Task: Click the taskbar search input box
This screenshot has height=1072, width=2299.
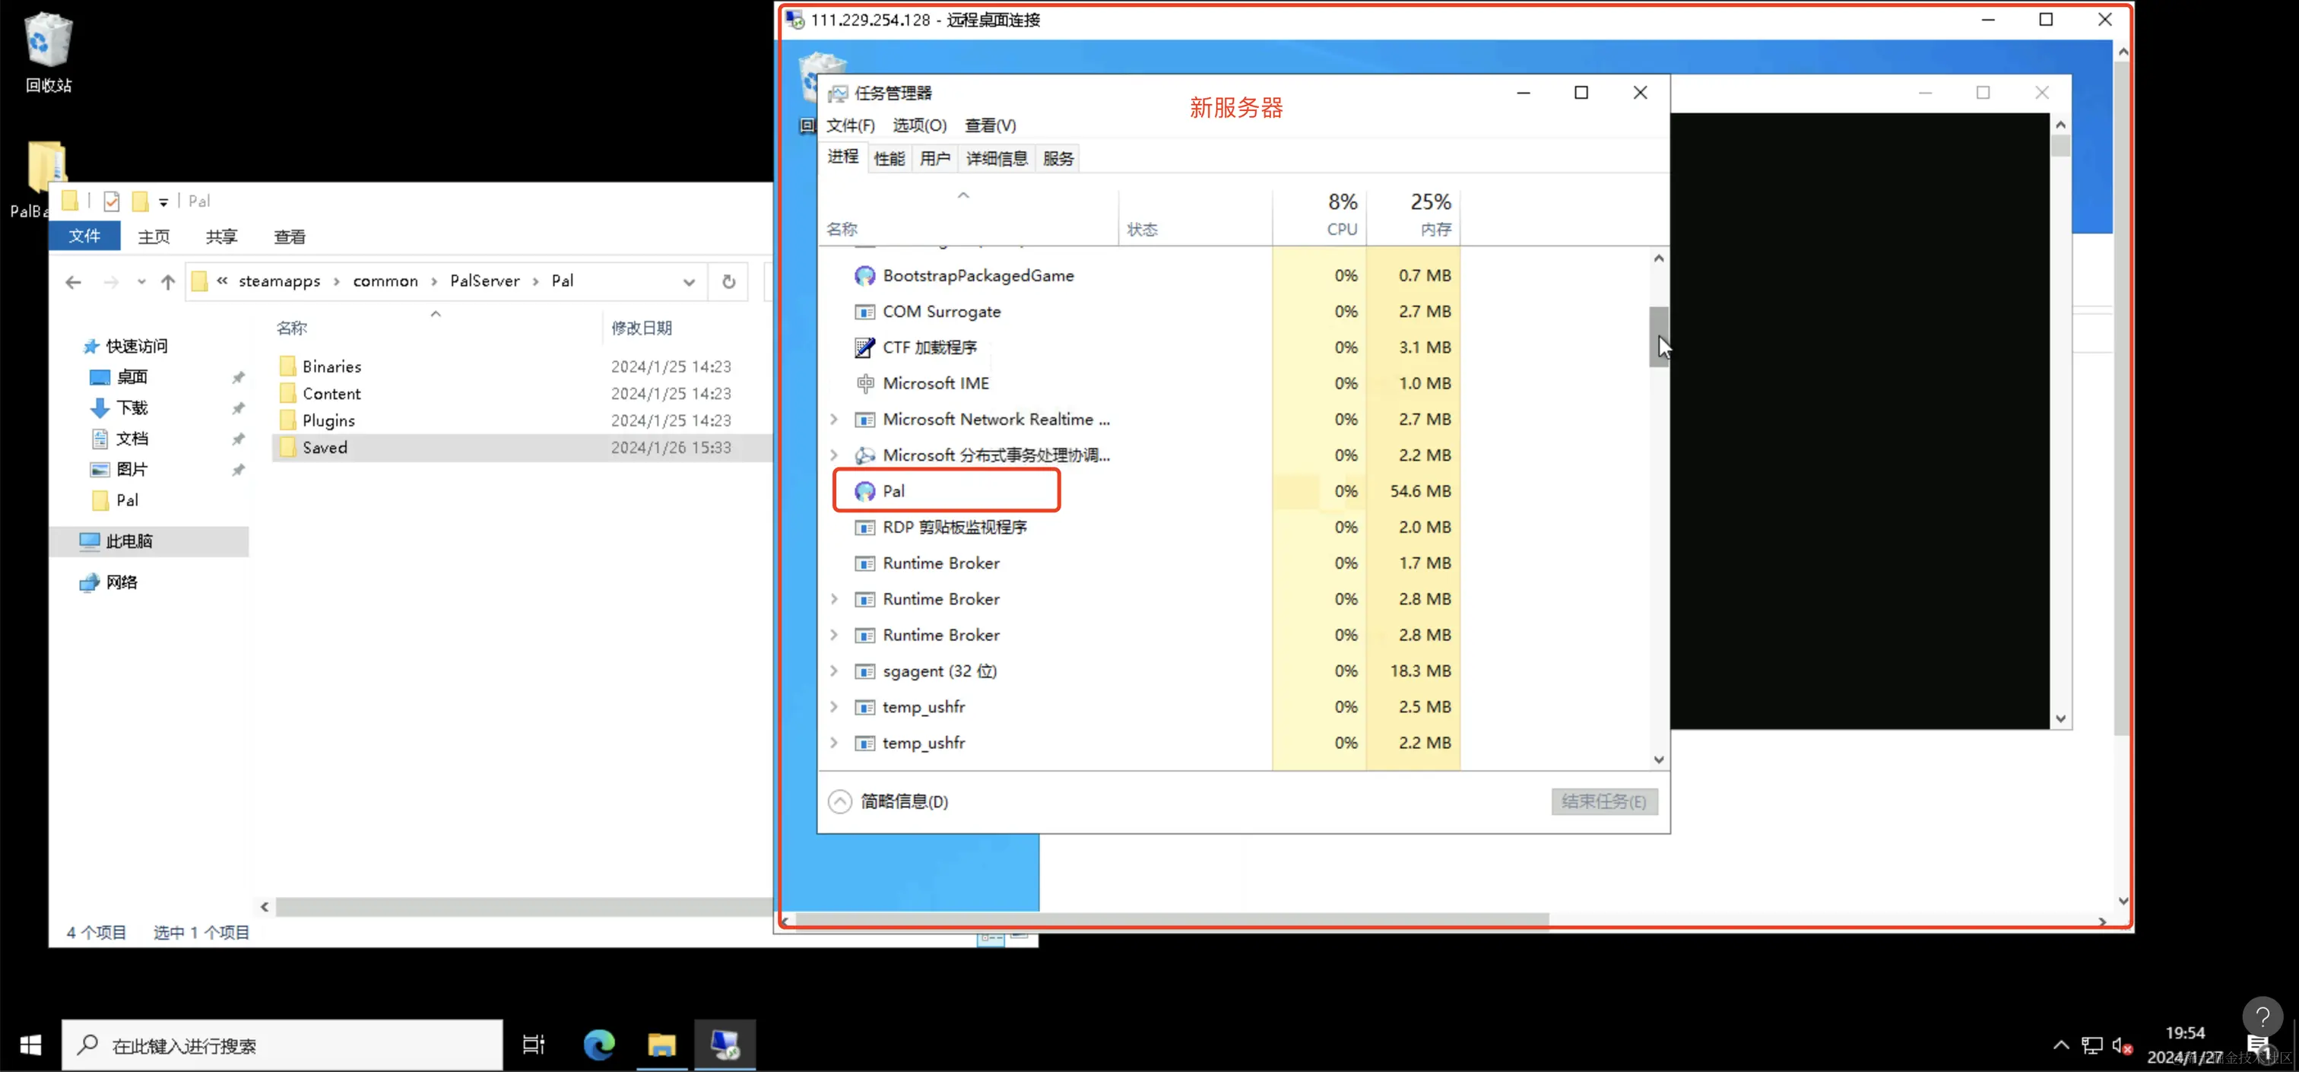Action: click(x=282, y=1045)
